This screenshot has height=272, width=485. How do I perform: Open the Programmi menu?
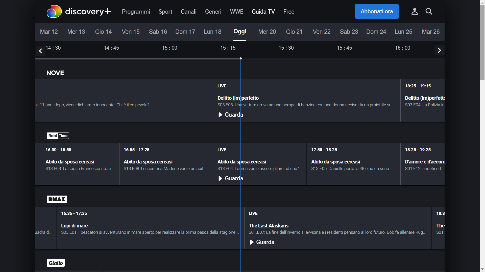click(x=136, y=12)
